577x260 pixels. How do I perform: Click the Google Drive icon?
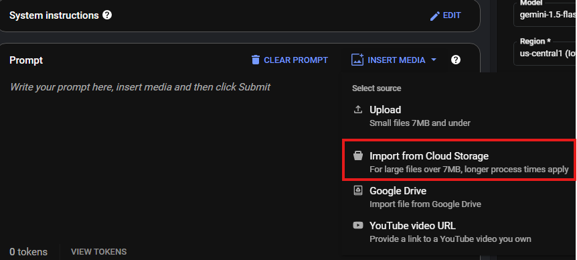click(357, 190)
